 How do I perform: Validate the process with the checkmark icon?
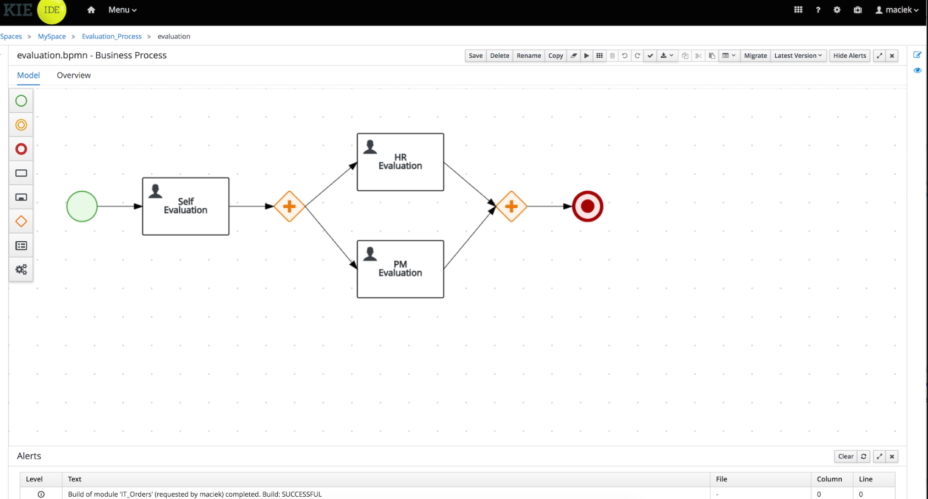point(650,56)
